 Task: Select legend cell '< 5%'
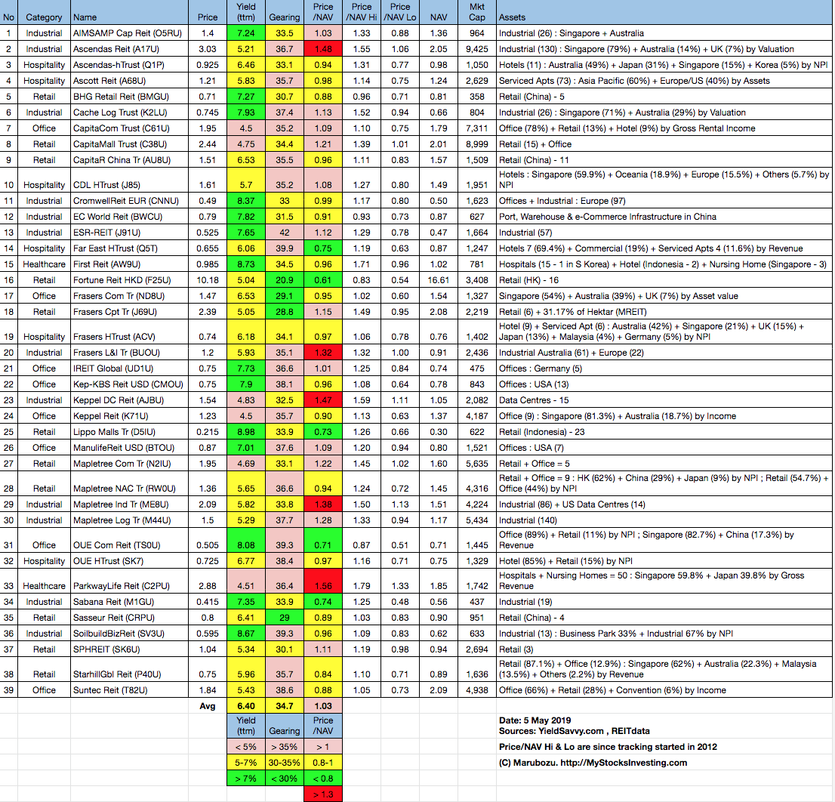(246, 747)
